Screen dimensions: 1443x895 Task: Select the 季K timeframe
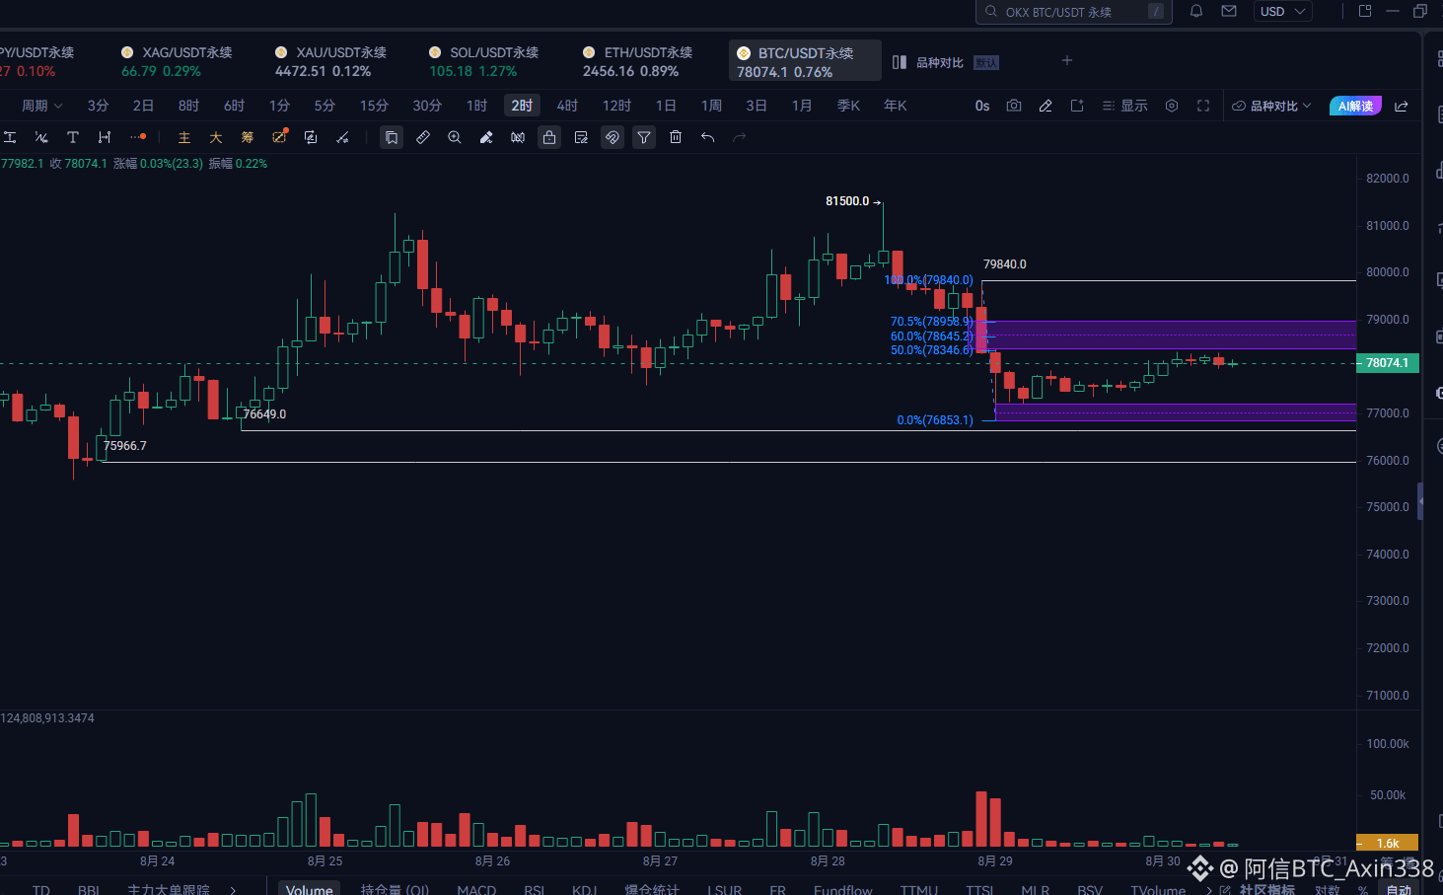848,106
